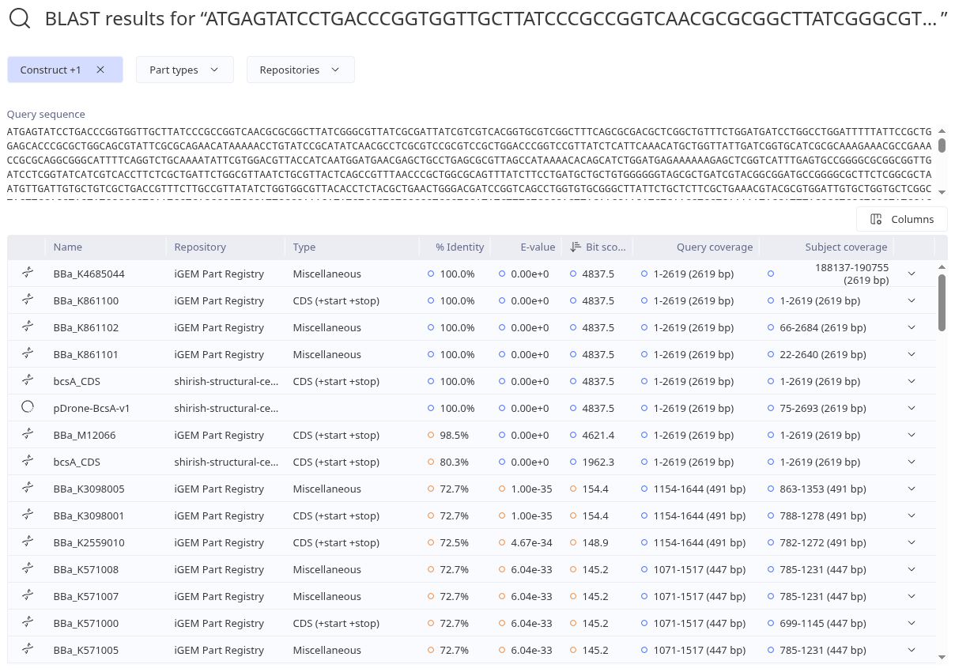Click part icon for BBa_K2559010
The width and height of the screenshot is (955, 672).
(28, 542)
